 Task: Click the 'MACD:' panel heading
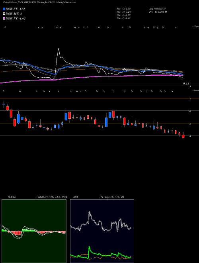coord(12,197)
